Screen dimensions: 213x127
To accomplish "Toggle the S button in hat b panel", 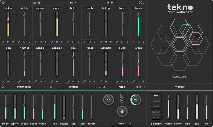I will [x=122, y=96].
